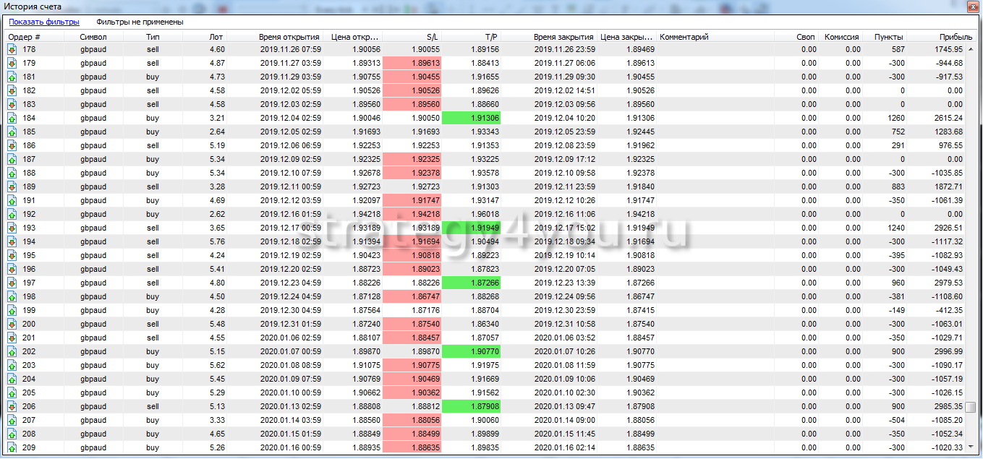Image resolution: width=983 pixels, height=459 pixels.
Task: Select profit cell 2996.99 in order 202
Action: (945, 351)
